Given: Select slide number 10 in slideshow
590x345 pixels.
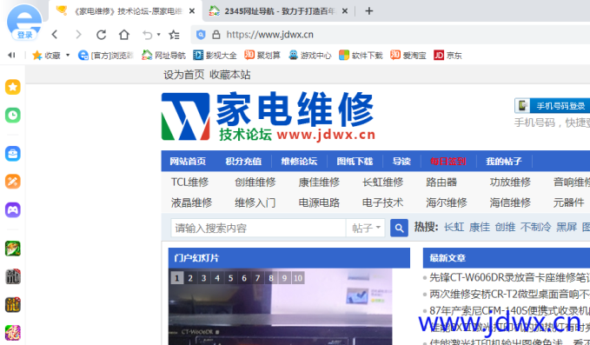Looking at the screenshot, I should 298,278.
